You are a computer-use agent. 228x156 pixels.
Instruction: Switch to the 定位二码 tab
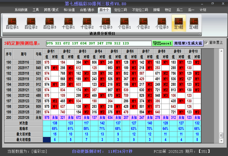120,10
